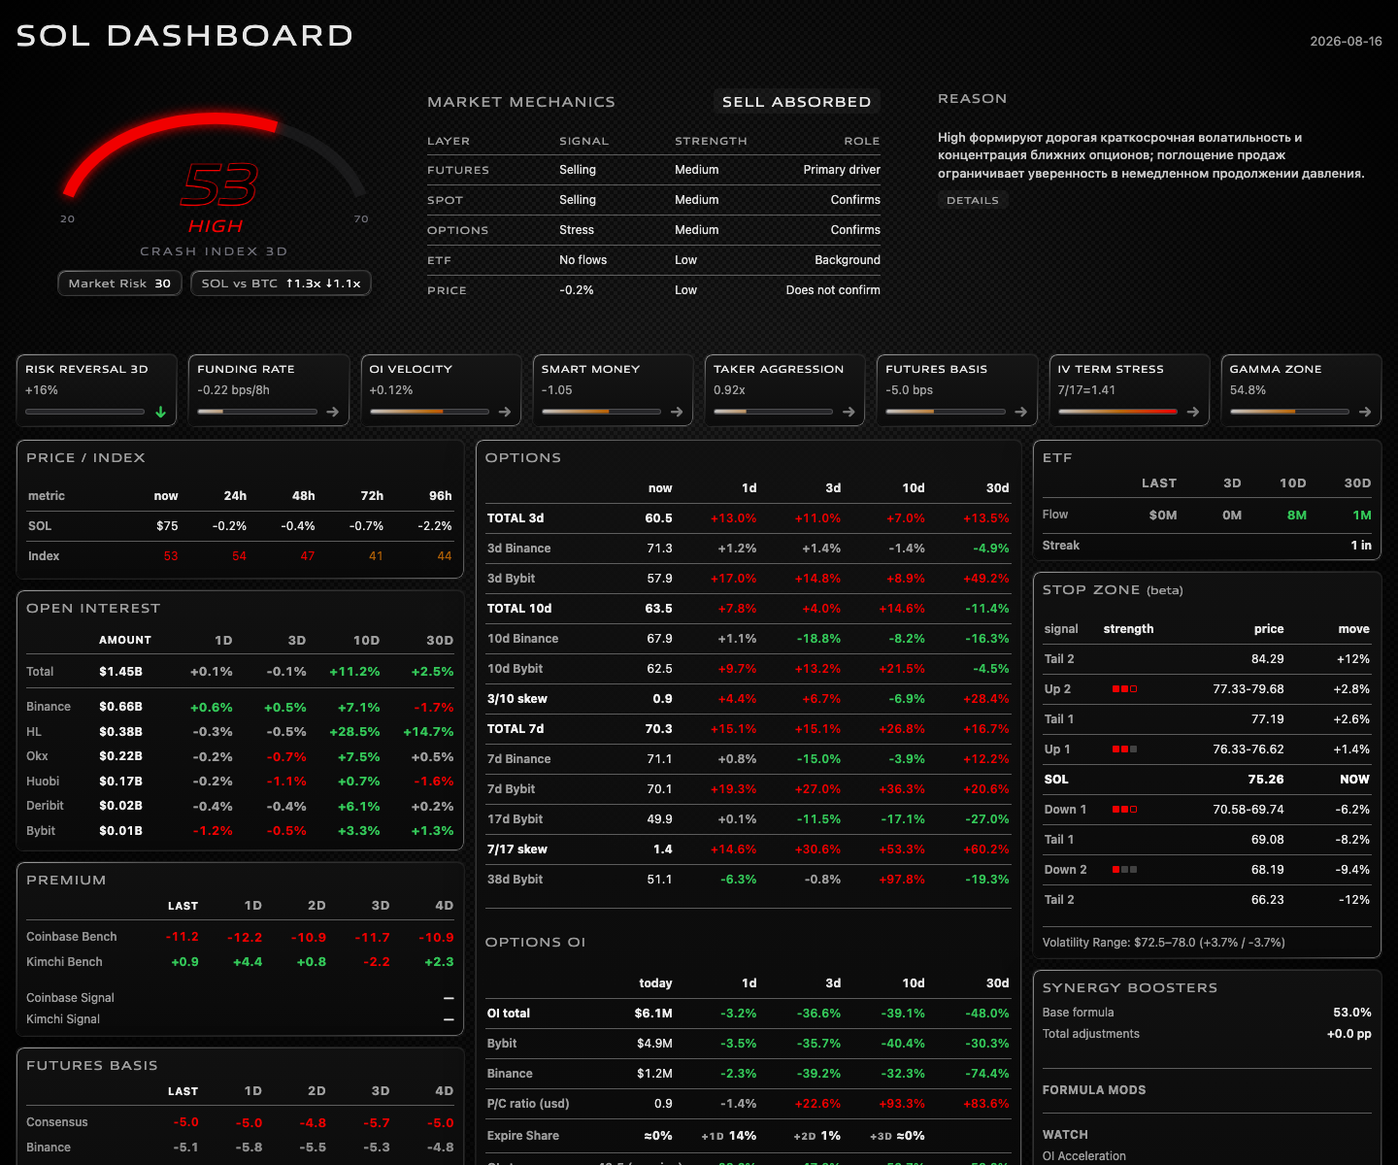This screenshot has width=1398, height=1165.
Task: Click the IV Term Stress card arrow icon
Action: tap(1193, 412)
